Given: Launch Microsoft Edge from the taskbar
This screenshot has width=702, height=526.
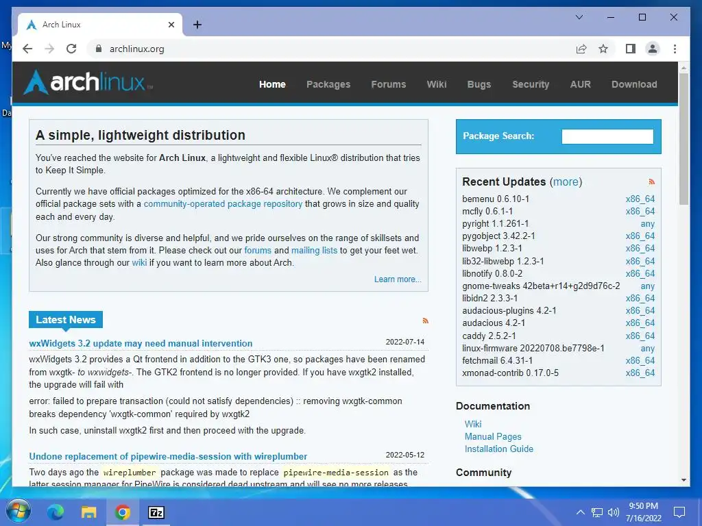Looking at the screenshot, I should click(x=55, y=512).
